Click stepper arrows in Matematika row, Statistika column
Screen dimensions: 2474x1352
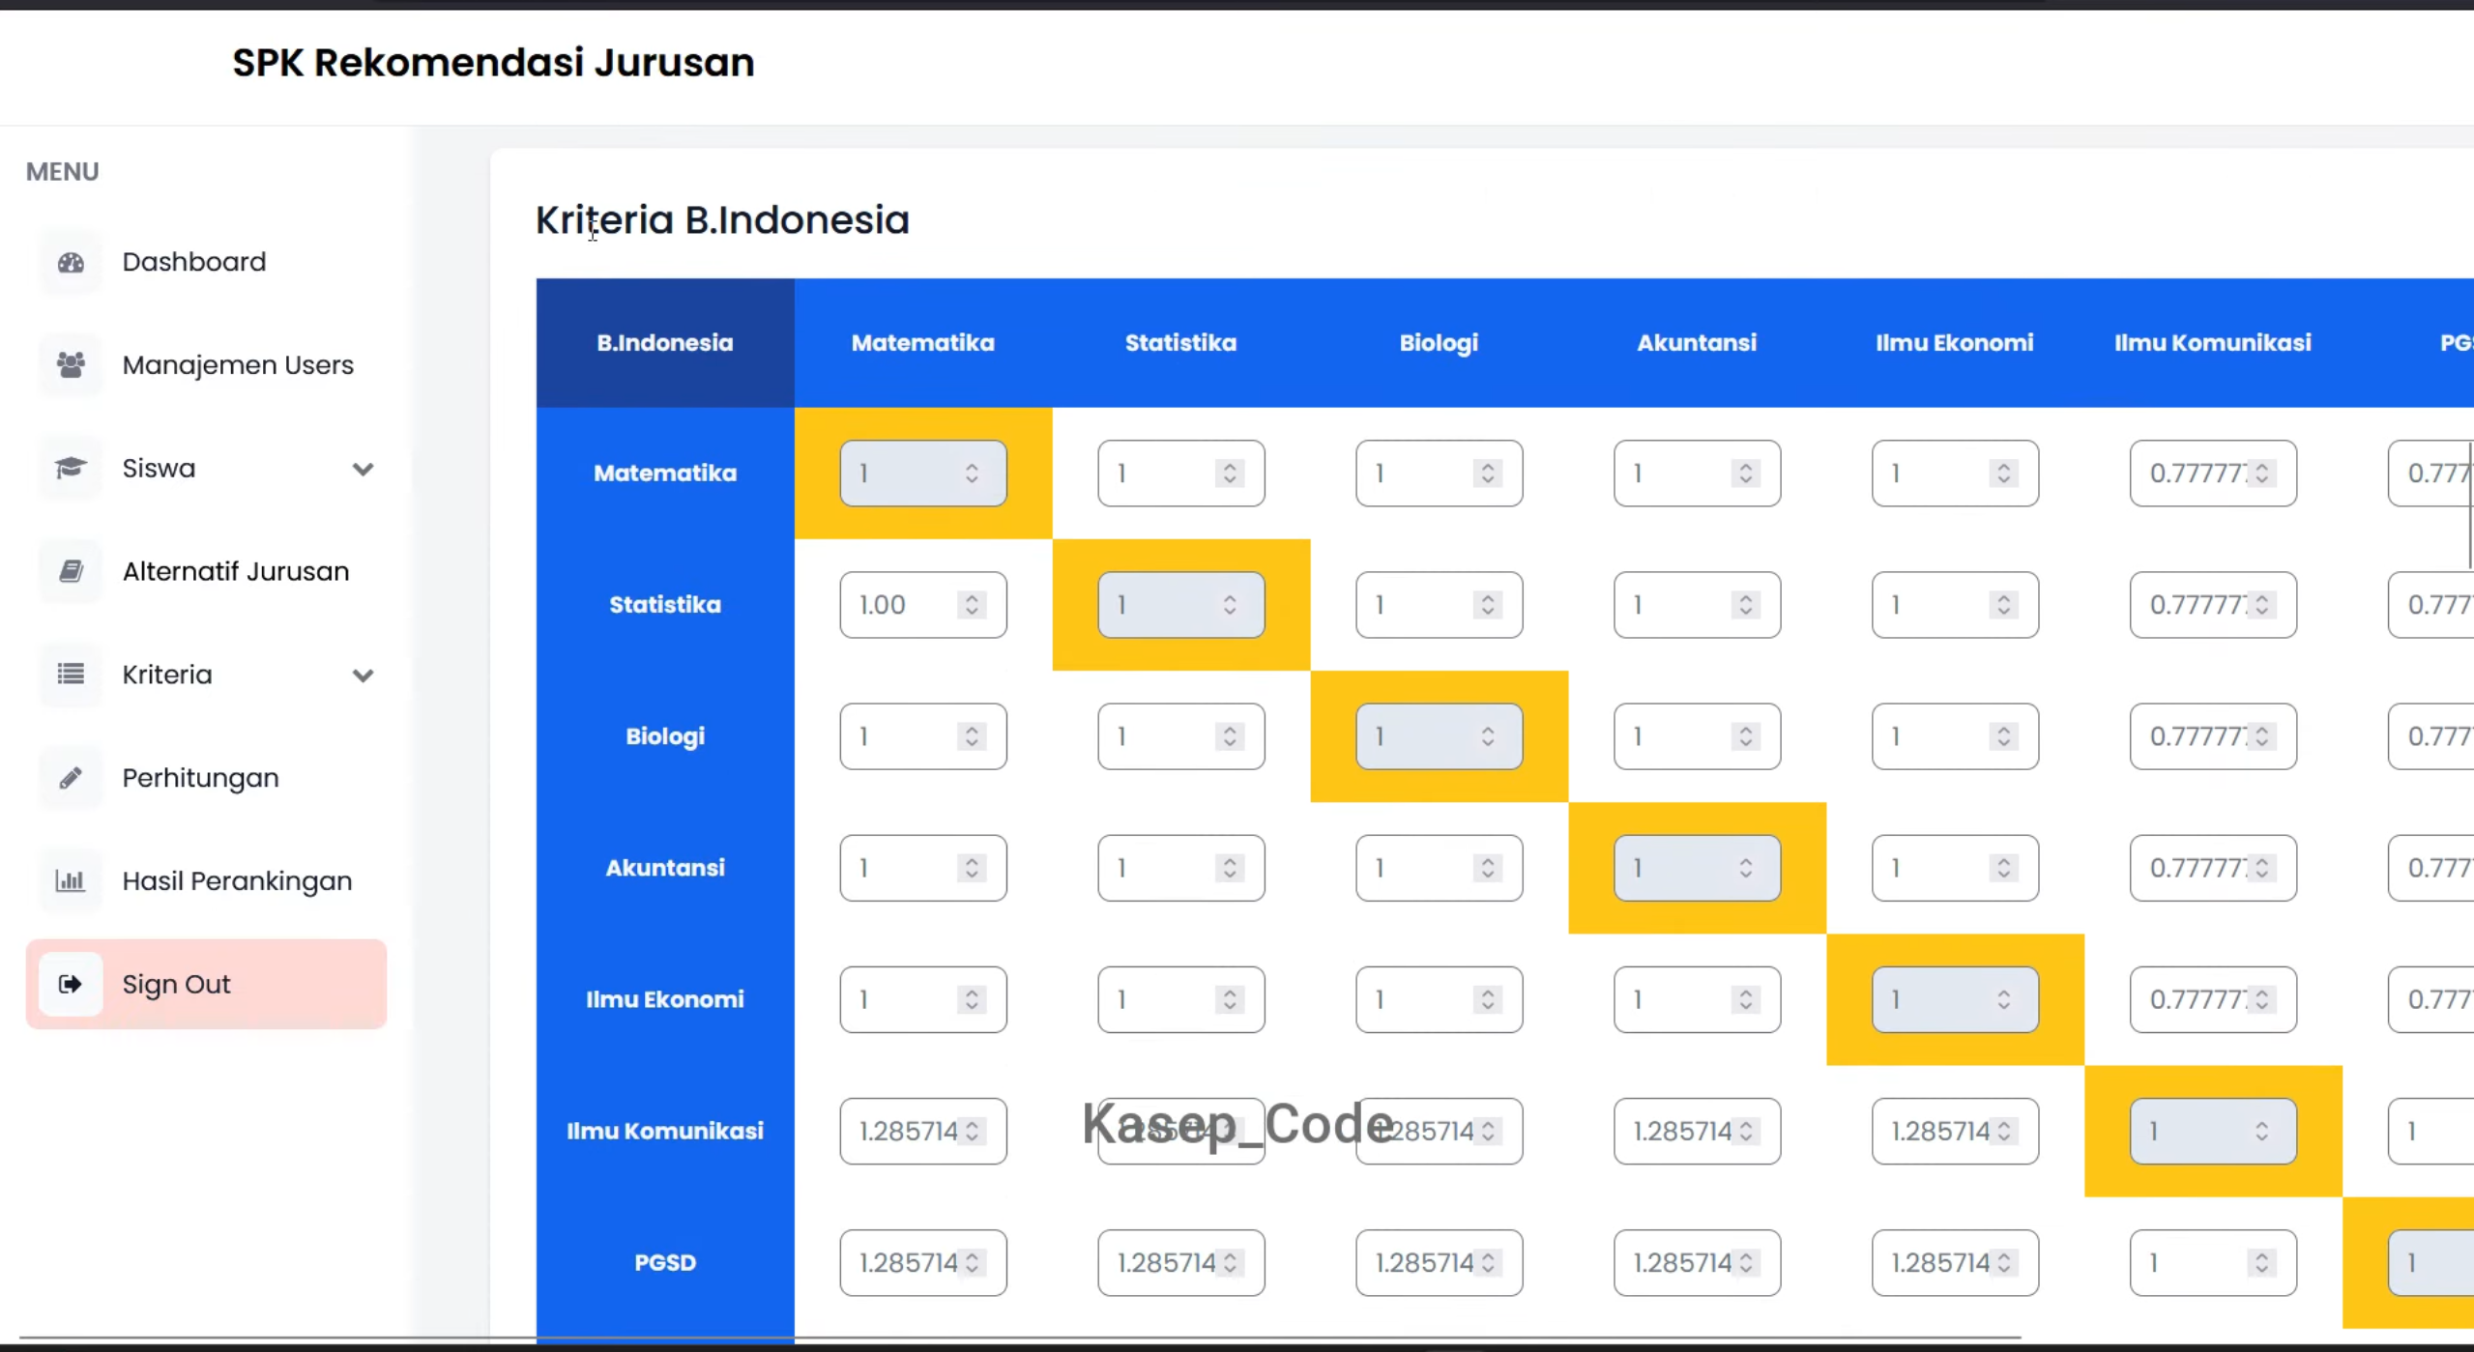click(1230, 474)
